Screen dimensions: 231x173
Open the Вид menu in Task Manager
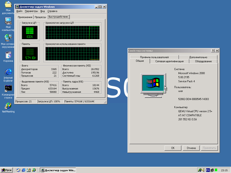point(42,11)
